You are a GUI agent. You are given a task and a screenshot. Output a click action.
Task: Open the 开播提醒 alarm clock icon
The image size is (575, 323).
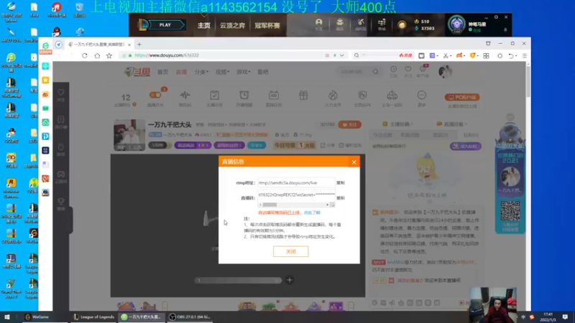tap(244, 95)
